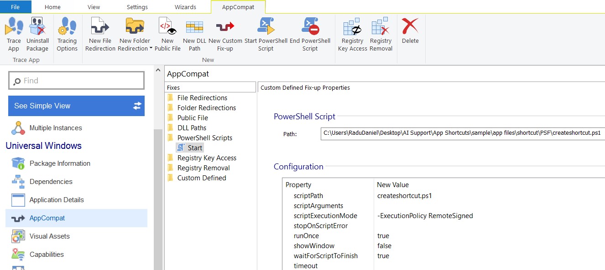Click the Find search field
The height and width of the screenshot is (270, 605).
[76, 81]
